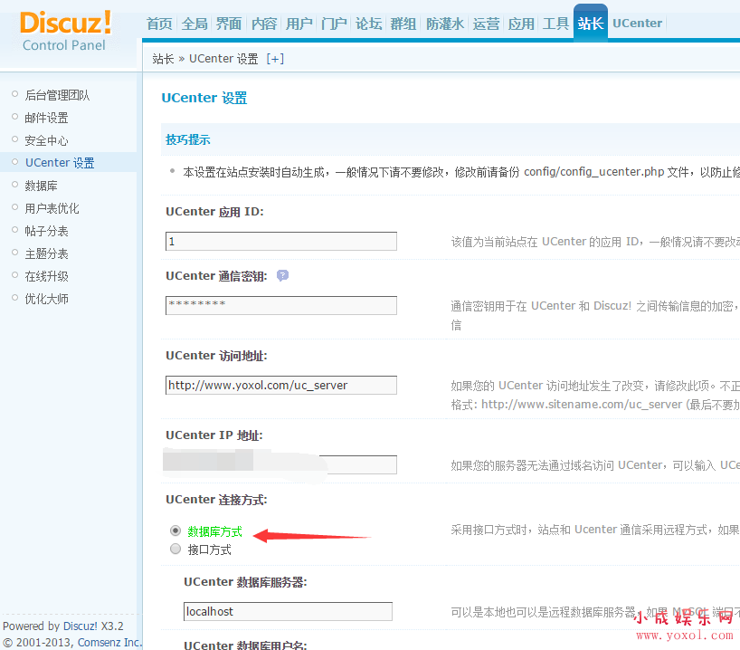This screenshot has height=650, width=740.
Task: Open the UCenter top menu item
Action: [637, 24]
